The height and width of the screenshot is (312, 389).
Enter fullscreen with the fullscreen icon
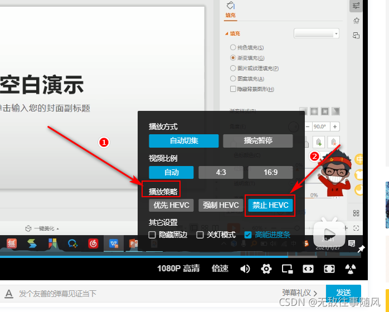pyautogui.click(x=329, y=269)
